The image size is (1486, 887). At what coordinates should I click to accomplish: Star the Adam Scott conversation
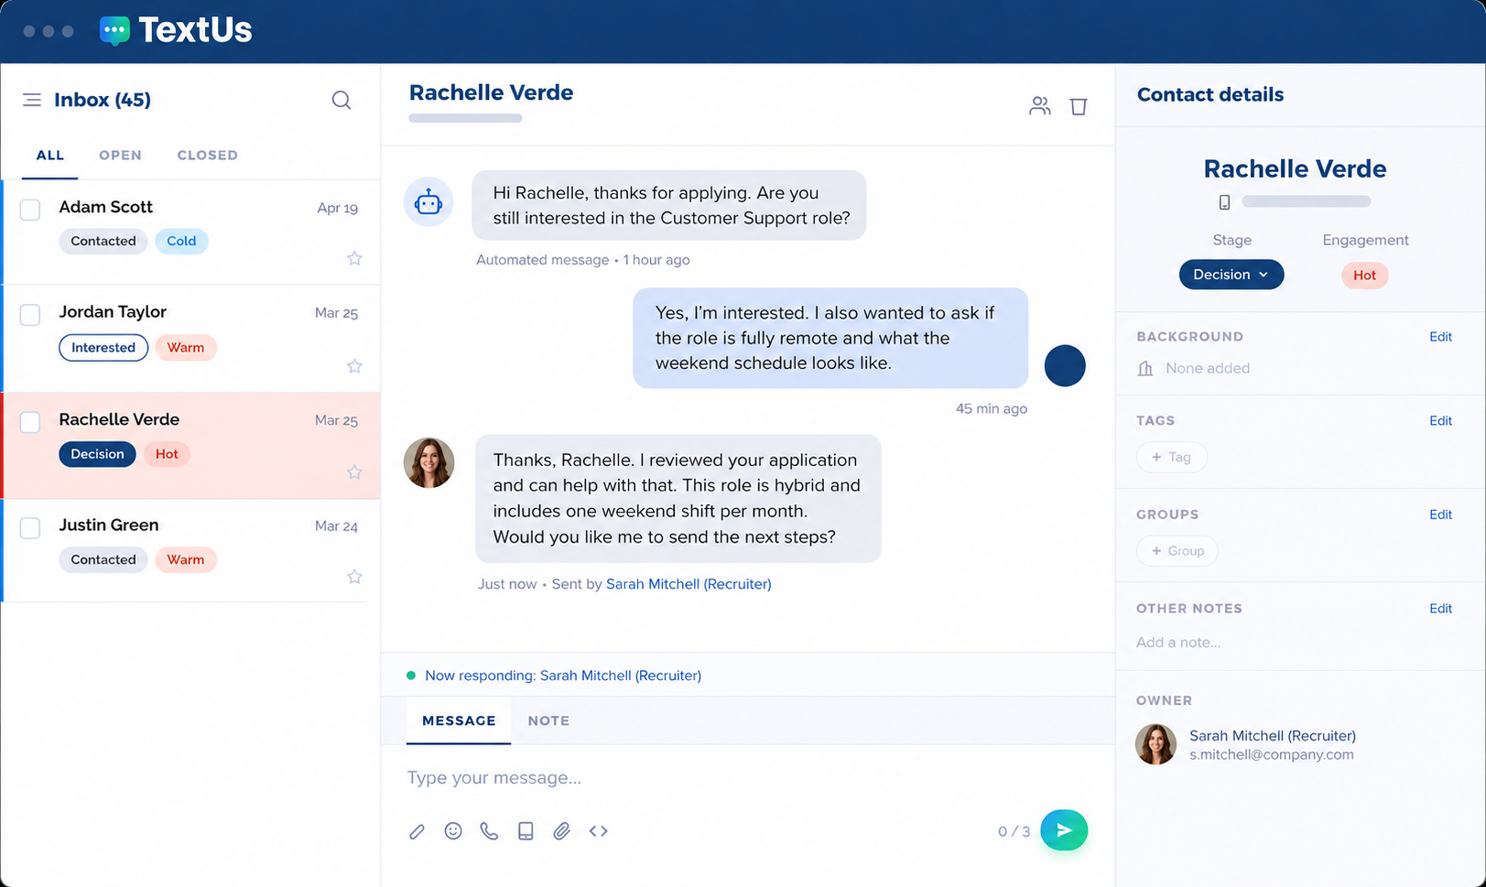pos(354,258)
